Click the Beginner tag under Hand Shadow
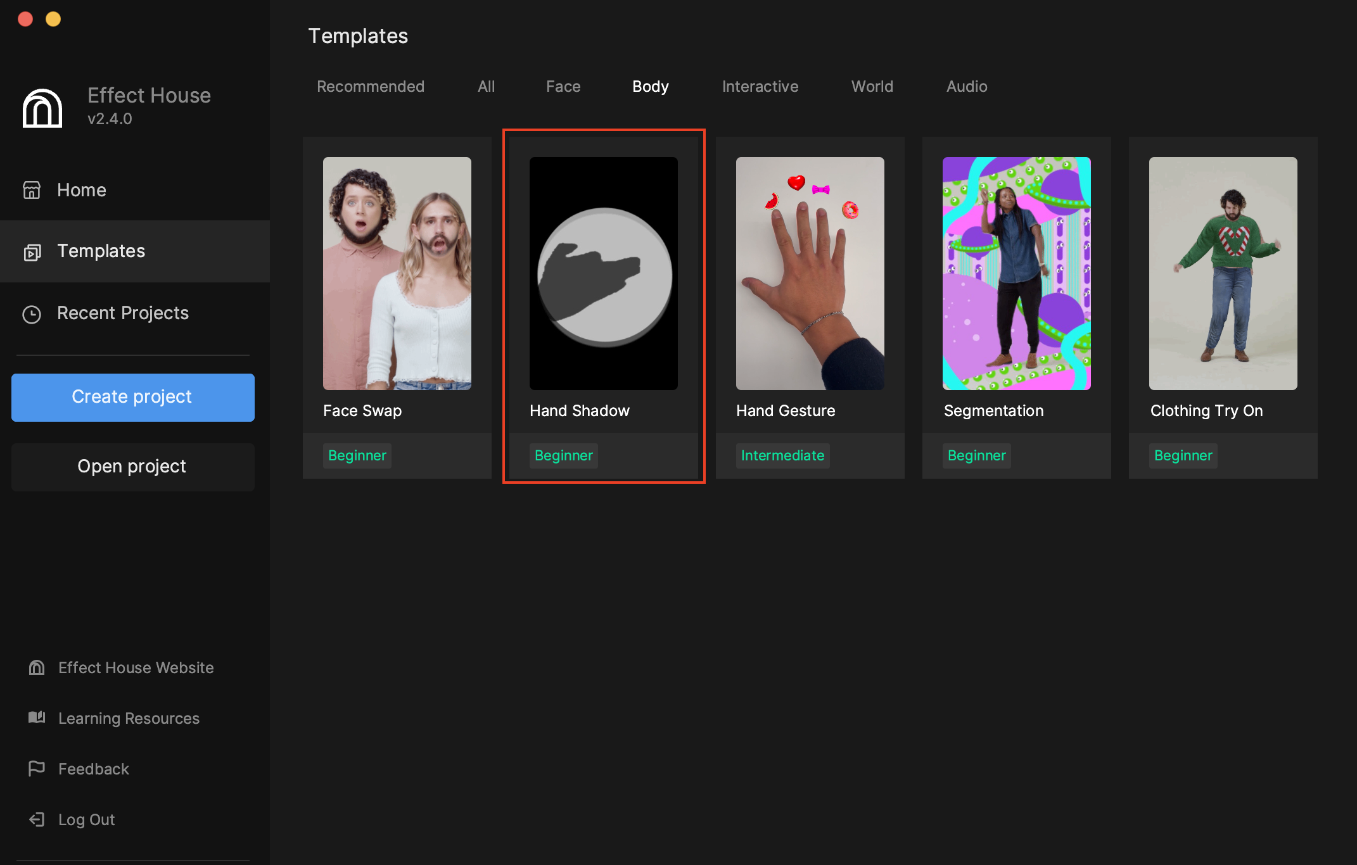Image resolution: width=1357 pixels, height=865 pixels. point(564,456)
